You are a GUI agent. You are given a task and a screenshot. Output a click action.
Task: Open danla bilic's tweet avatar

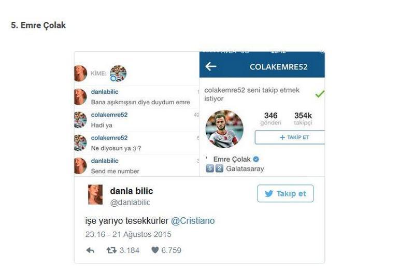[95, 195]
